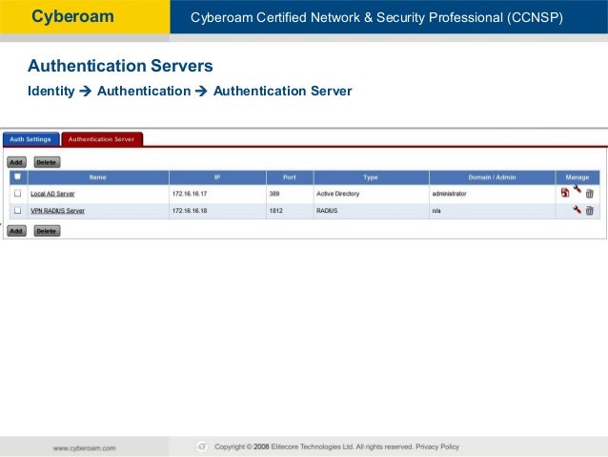Image resolution: width=608 pixels, height=457 pixels.
Task: Click the n/a domain cell
Action: [x=436, y=211]
